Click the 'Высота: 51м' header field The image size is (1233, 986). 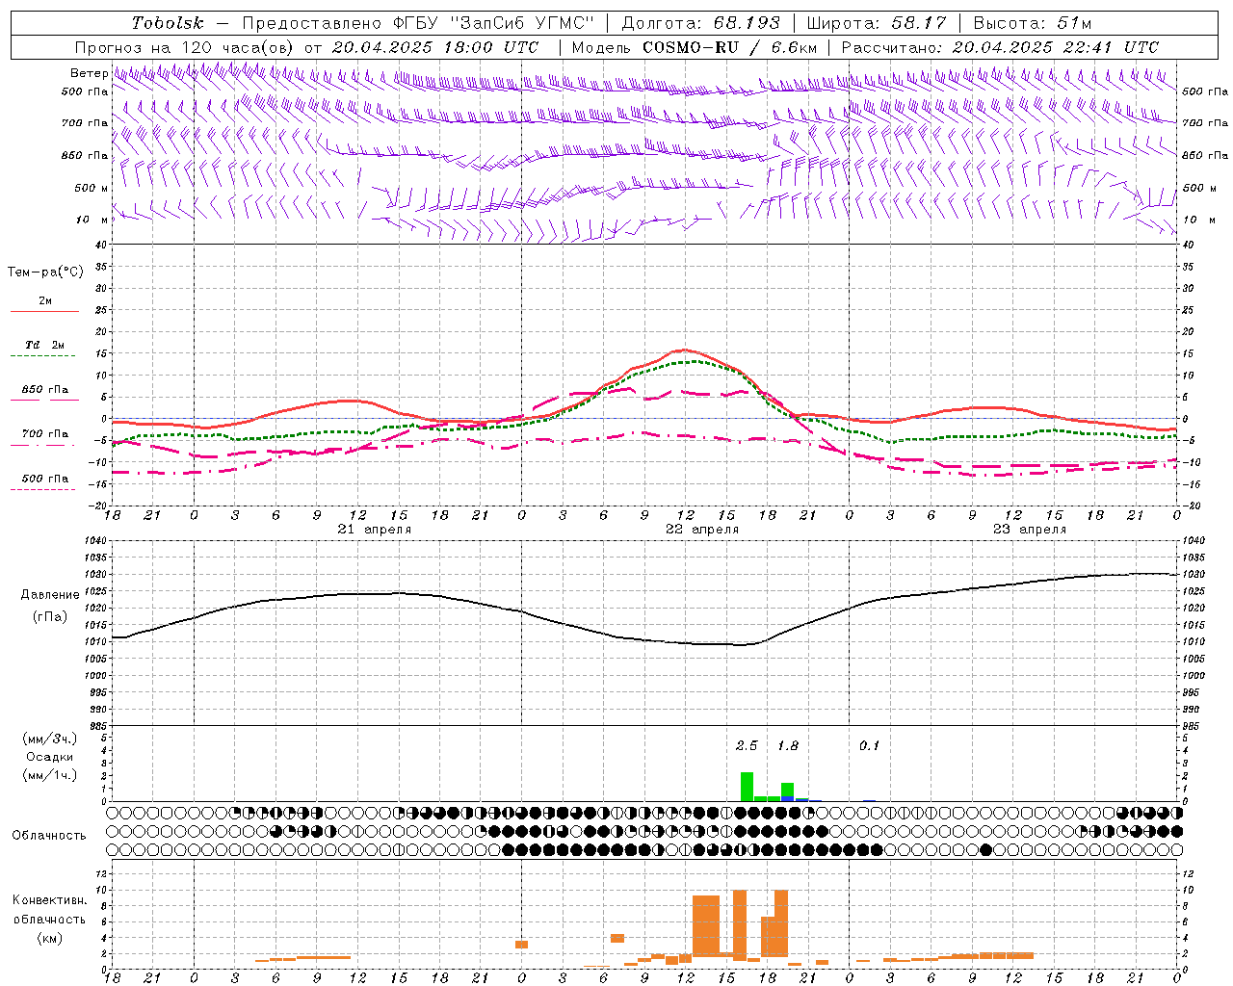click(1033, 23)
